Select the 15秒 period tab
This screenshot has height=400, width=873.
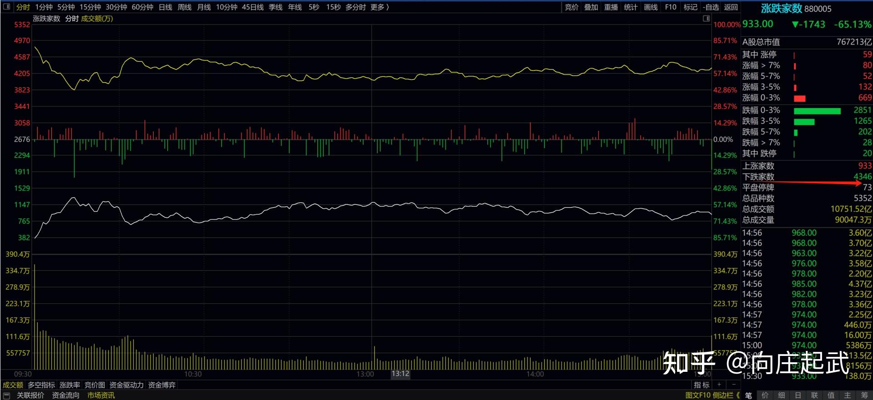[x=333, y=7]
